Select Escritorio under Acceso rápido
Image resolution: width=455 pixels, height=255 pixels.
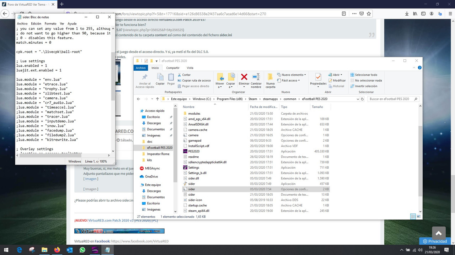[x=153, y=117]
